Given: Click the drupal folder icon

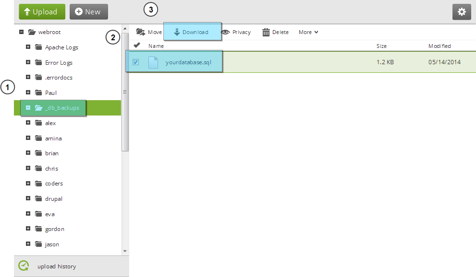Looking at the screenshot, I should pyautogui.click(x=38, y=198).
